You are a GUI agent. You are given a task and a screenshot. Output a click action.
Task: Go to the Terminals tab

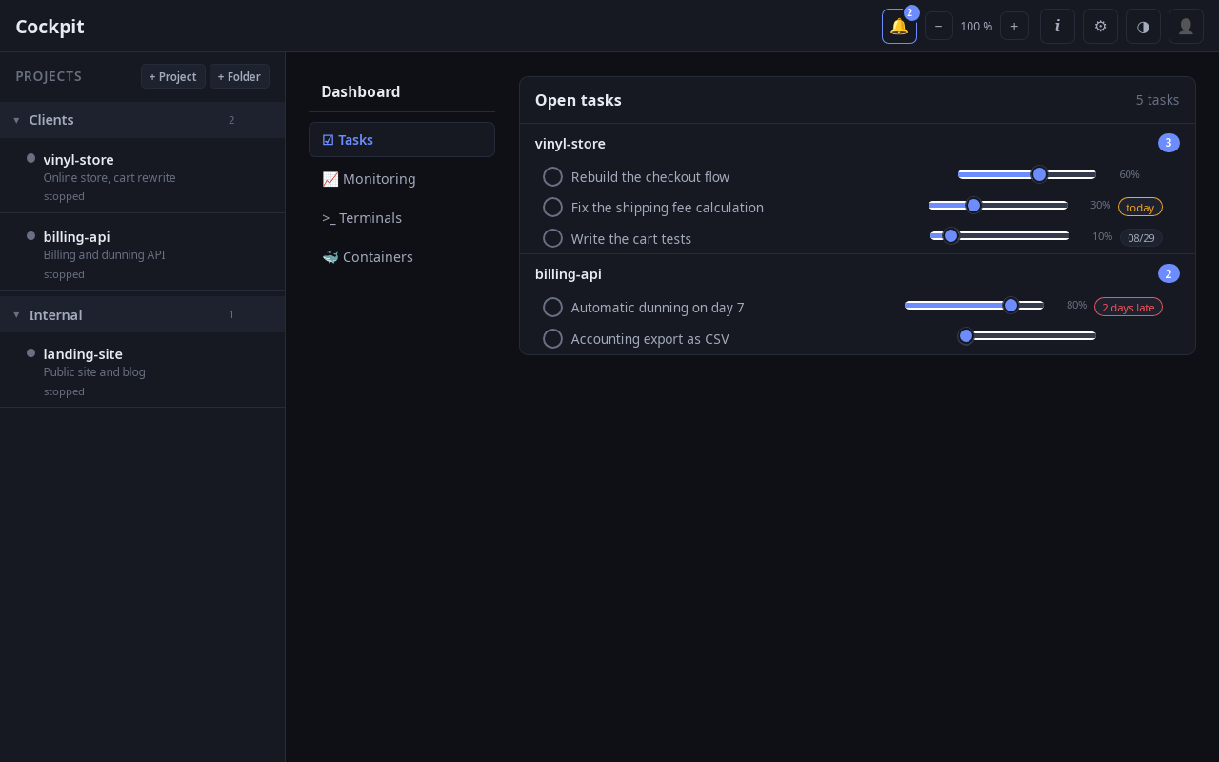coord(402,217)
